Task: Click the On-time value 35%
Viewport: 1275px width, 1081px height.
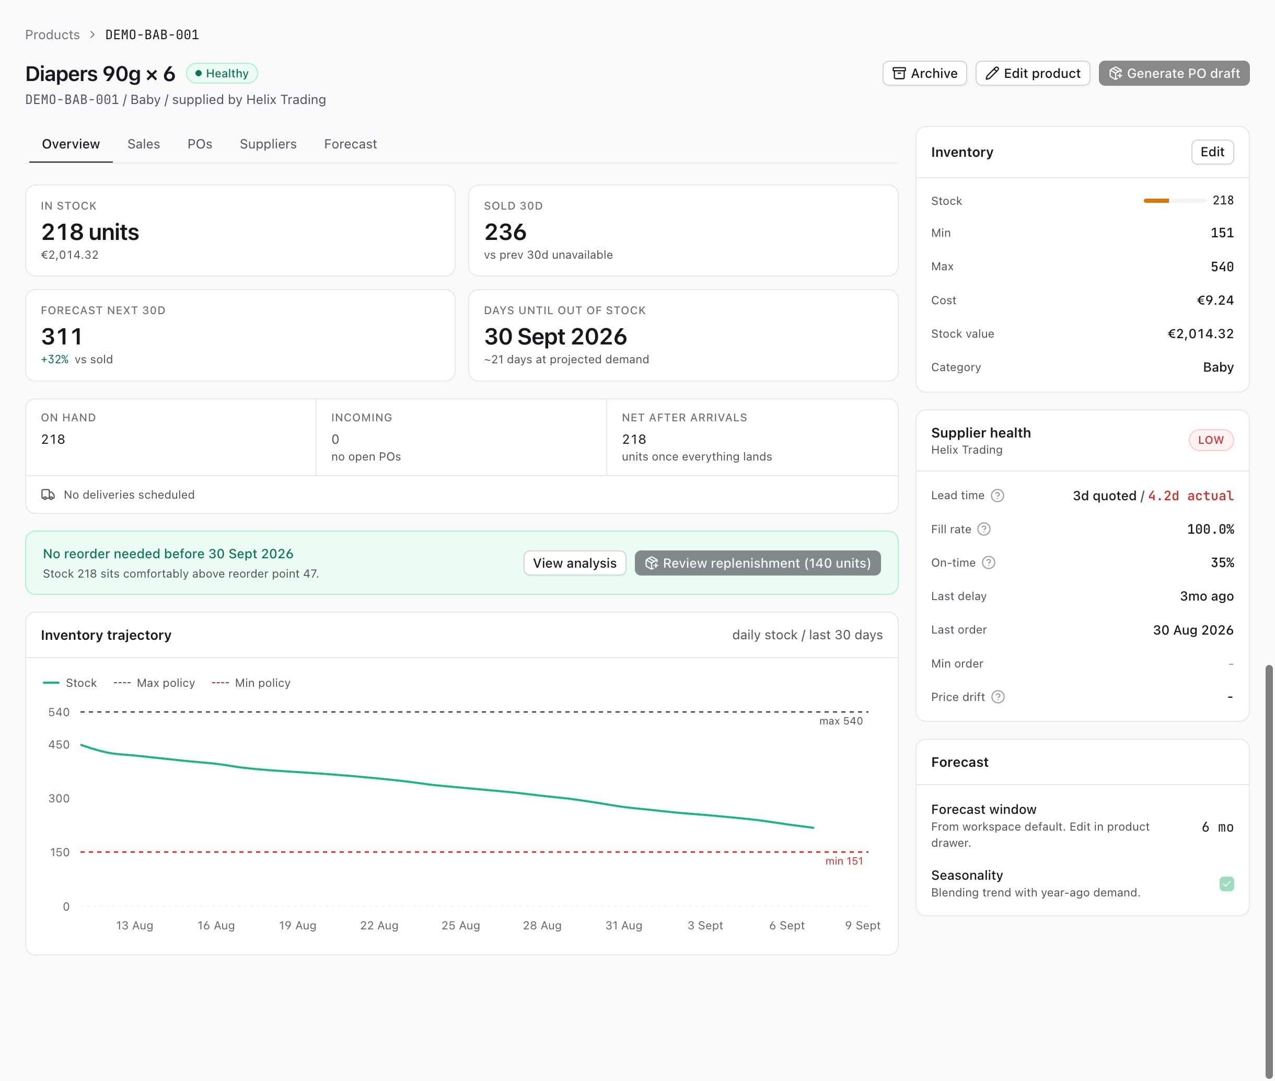Action: coord(1222,562)
